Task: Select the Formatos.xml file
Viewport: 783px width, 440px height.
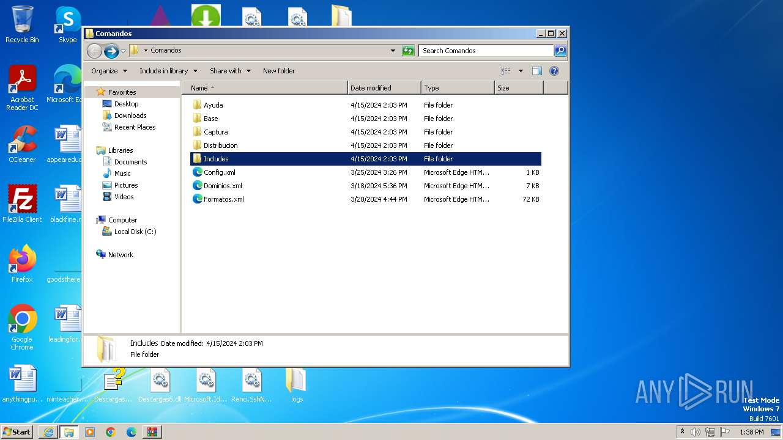Action: tap(366, 199)
